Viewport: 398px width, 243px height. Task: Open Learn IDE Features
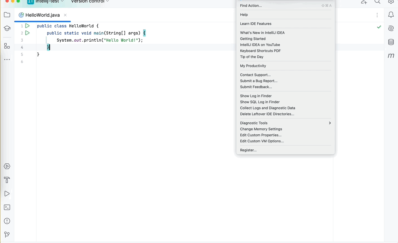pyautogui.click(x=285, y=24)
